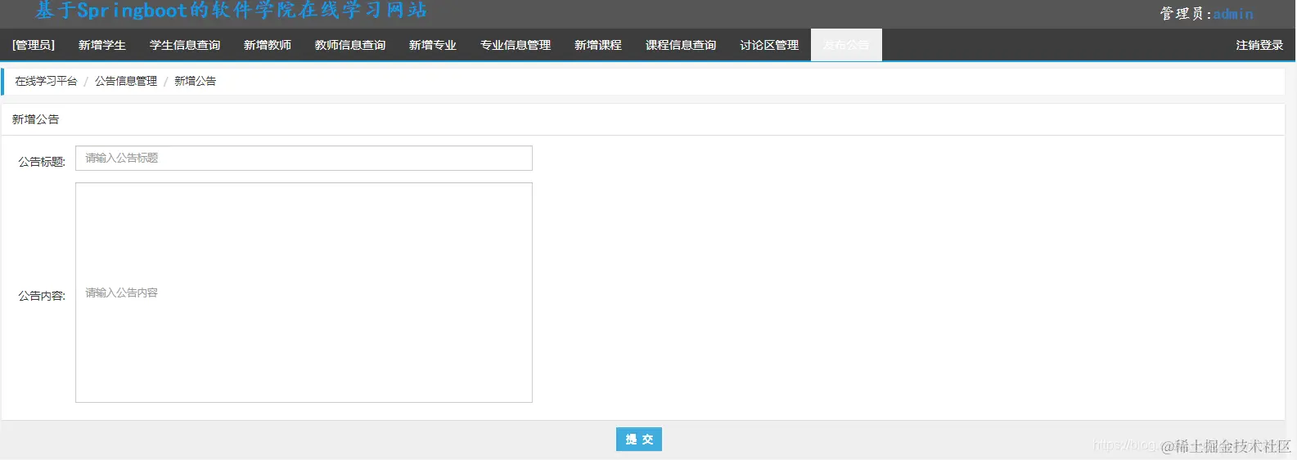Image resolution: width=1297 pixels, height=460 pixels.
Task: Open 讨论区管理 section
Action: 769,45
